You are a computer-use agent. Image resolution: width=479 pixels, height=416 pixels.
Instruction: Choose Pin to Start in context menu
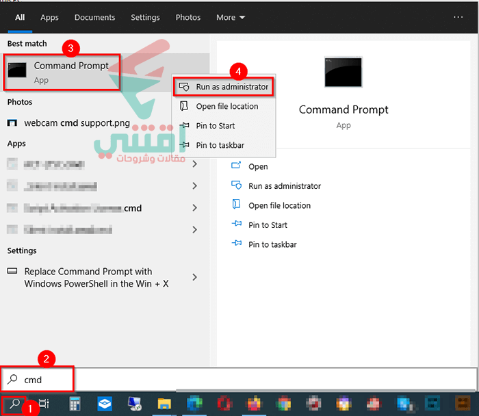[x=223, y=125]
